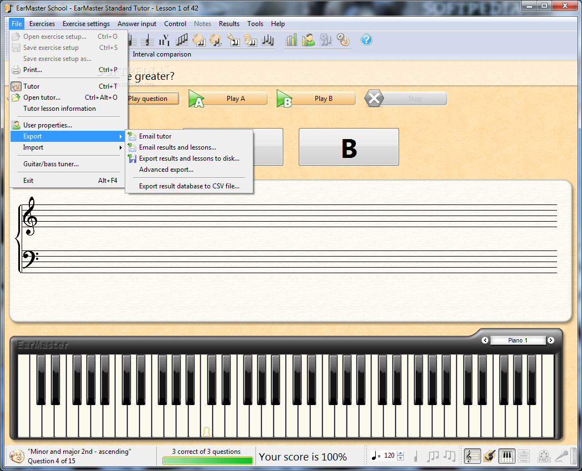Select the ear rhythm correction exercise icon
Viewport: 582px width, 471px height.
(x=250, y=40)
